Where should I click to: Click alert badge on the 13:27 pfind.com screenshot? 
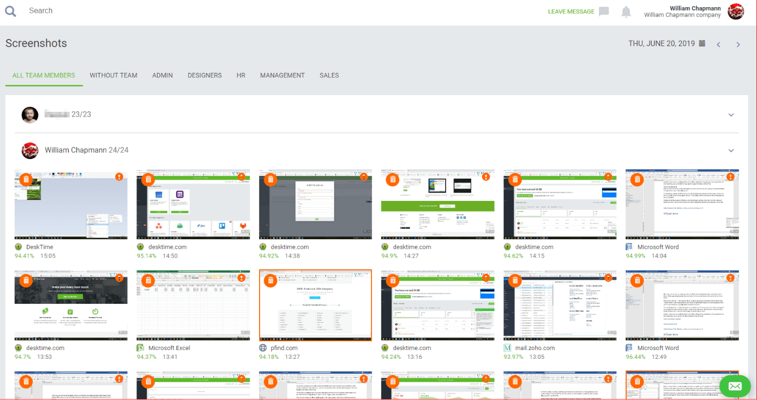[364, 278]
